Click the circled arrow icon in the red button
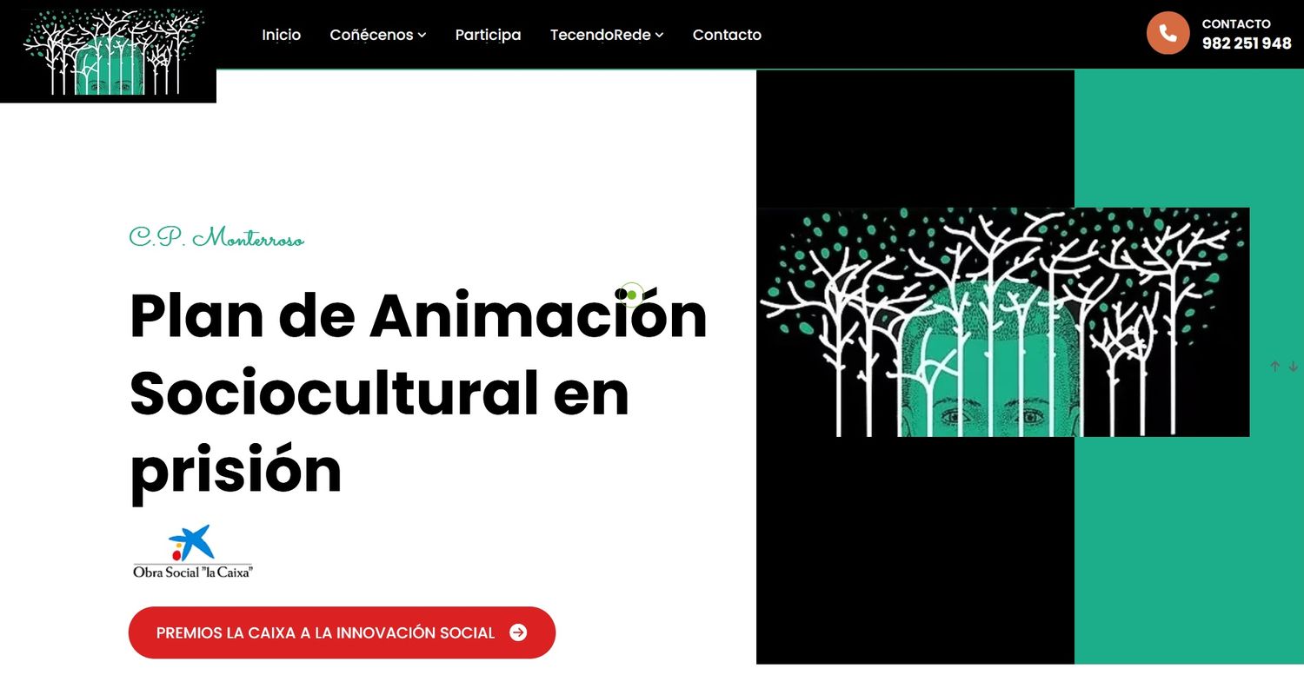This screenshot has height=695, width=1304. click(x=518, y=632)
